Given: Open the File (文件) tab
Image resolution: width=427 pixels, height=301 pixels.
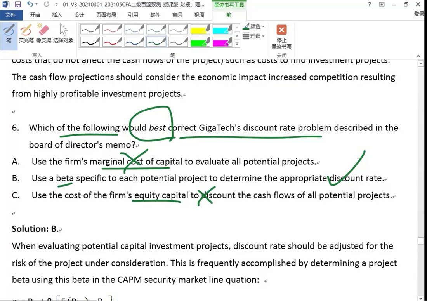Looking at the screenshot, I should point(10,15).
